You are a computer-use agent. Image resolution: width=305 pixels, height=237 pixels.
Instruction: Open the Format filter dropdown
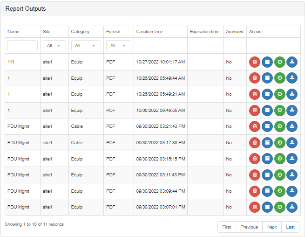point(118,46)
